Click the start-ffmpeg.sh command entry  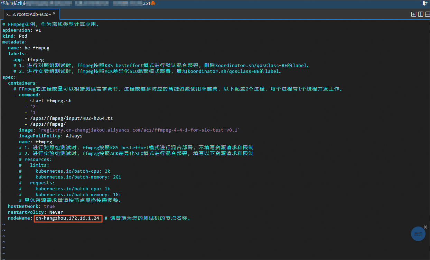[50, 100]
